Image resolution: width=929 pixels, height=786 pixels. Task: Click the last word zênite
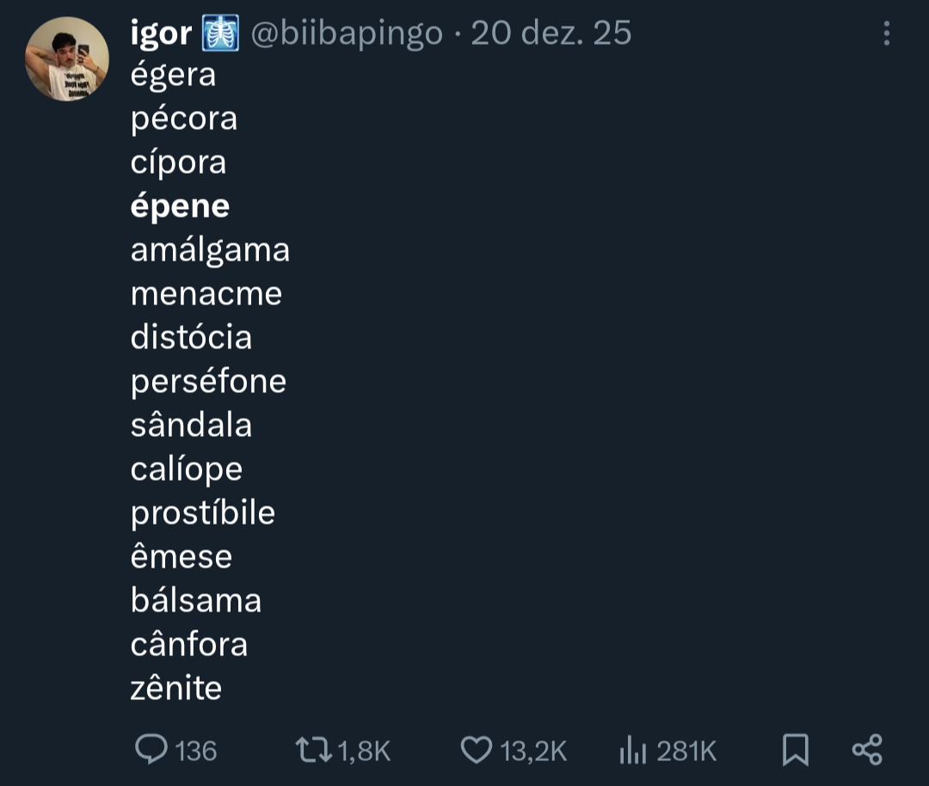[x=176, y=688]
